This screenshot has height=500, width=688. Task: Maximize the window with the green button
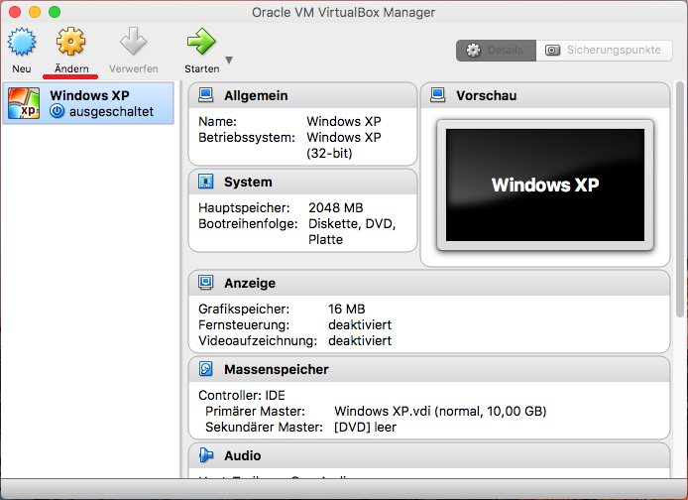(x=55, y=12)
